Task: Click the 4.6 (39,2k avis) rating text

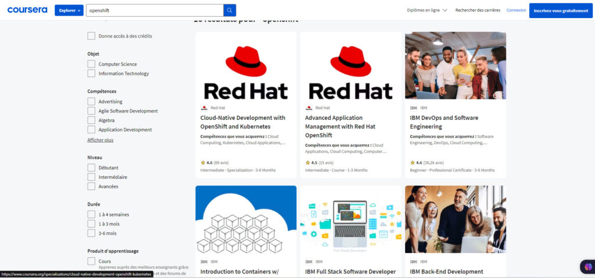Action: [429, 163]
